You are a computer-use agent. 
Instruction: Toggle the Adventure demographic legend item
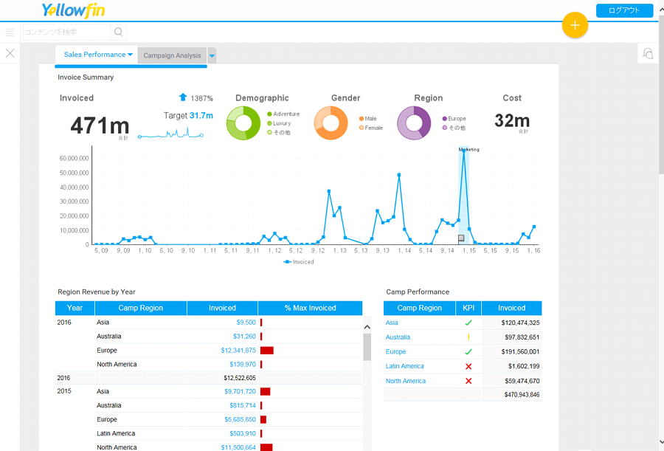283,114
